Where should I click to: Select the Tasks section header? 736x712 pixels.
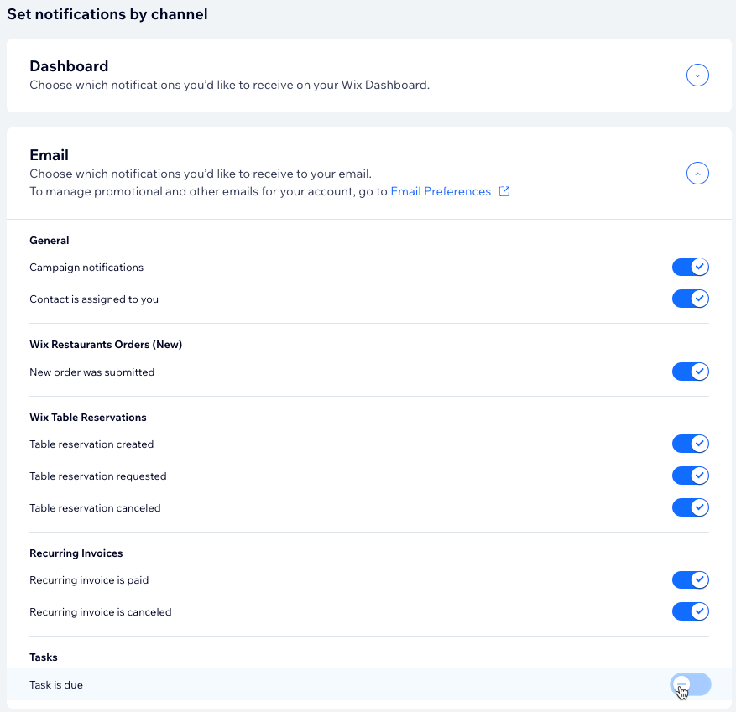pos(43,657)
